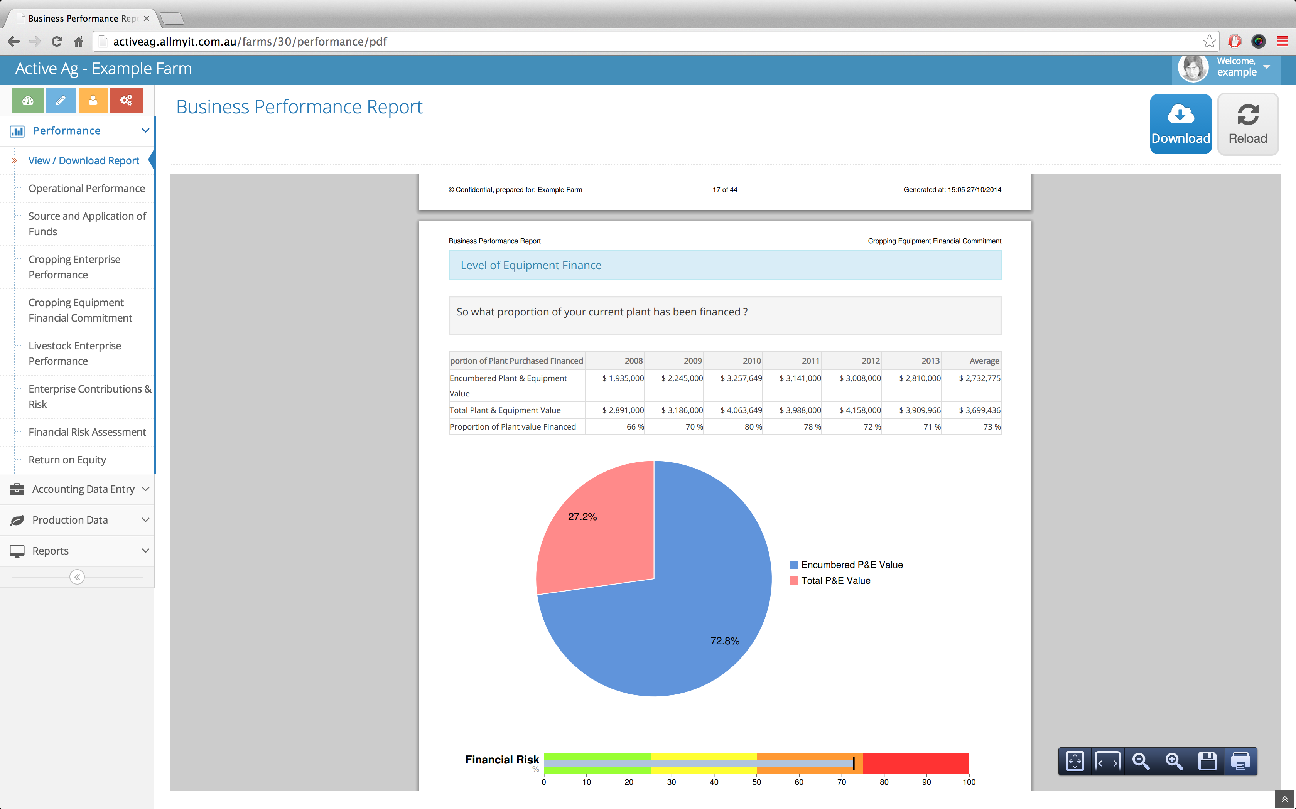Click the Level of Equipment Finance heading
Screen dimensions: 1296x809
[x=531, y=265]
